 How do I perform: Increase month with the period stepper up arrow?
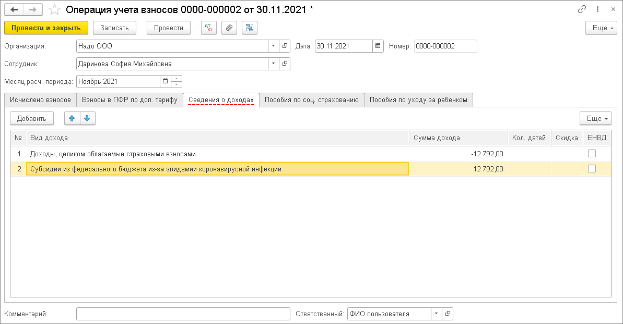coord(177,79)
